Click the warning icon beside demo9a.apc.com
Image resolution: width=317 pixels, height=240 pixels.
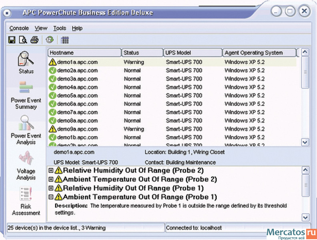[52, 129]
